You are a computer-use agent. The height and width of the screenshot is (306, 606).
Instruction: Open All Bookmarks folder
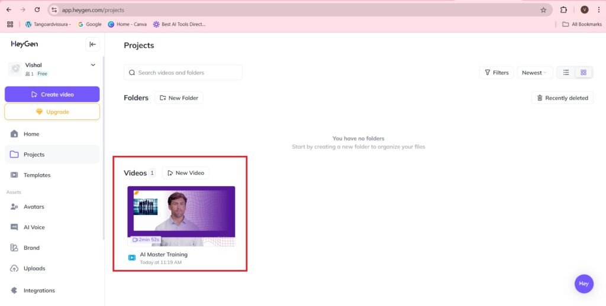(582, 24)
